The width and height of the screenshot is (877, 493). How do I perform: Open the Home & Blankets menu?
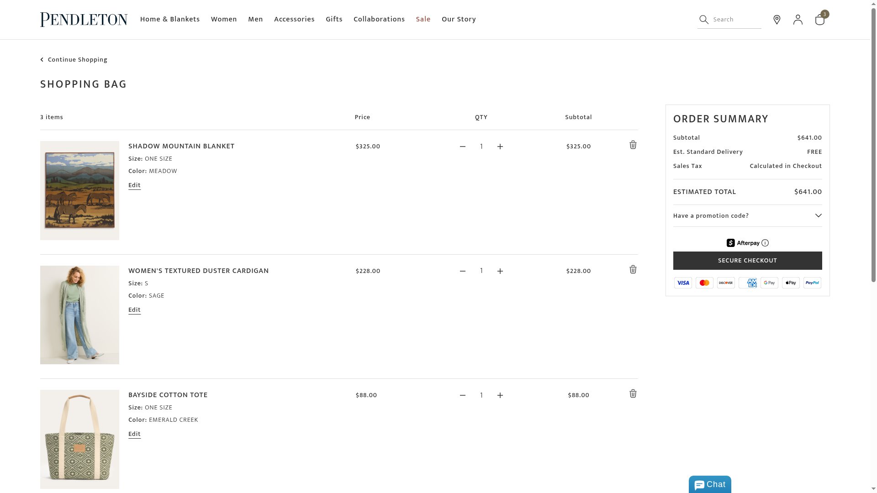(169, 19)
